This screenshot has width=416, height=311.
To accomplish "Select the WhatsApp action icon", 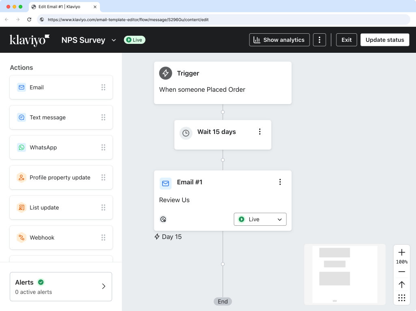I will (x=21, y=147).
